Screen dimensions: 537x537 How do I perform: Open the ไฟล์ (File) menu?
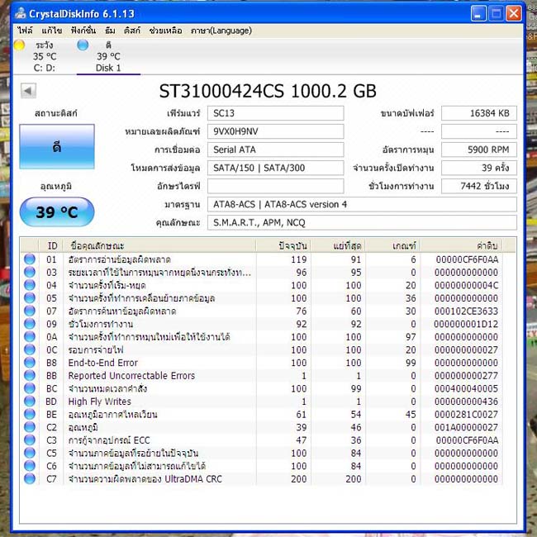(x=26, y=31)
